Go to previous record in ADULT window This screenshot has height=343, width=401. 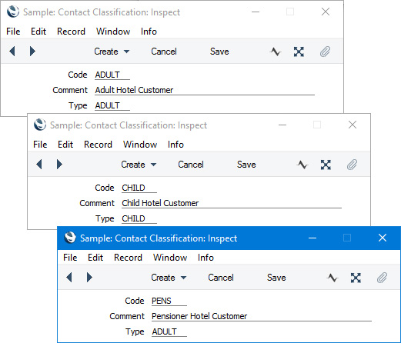tap(12, 52)
